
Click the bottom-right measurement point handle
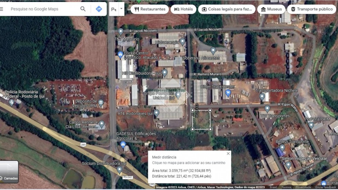click(x=210, y=129)
